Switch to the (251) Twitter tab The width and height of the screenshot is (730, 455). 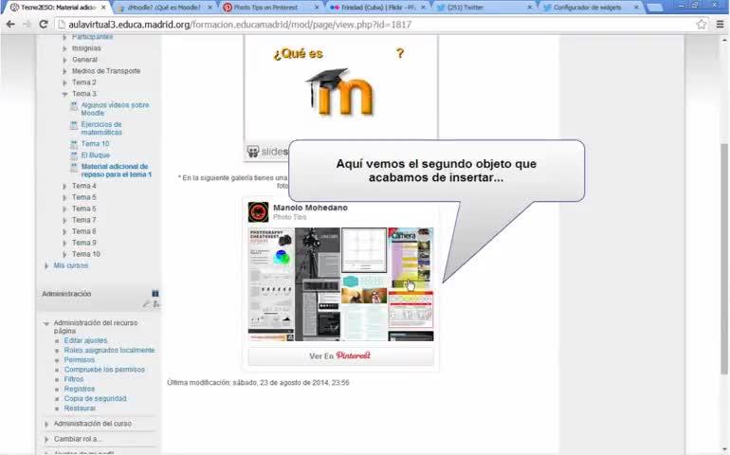[x=484, y=8]
